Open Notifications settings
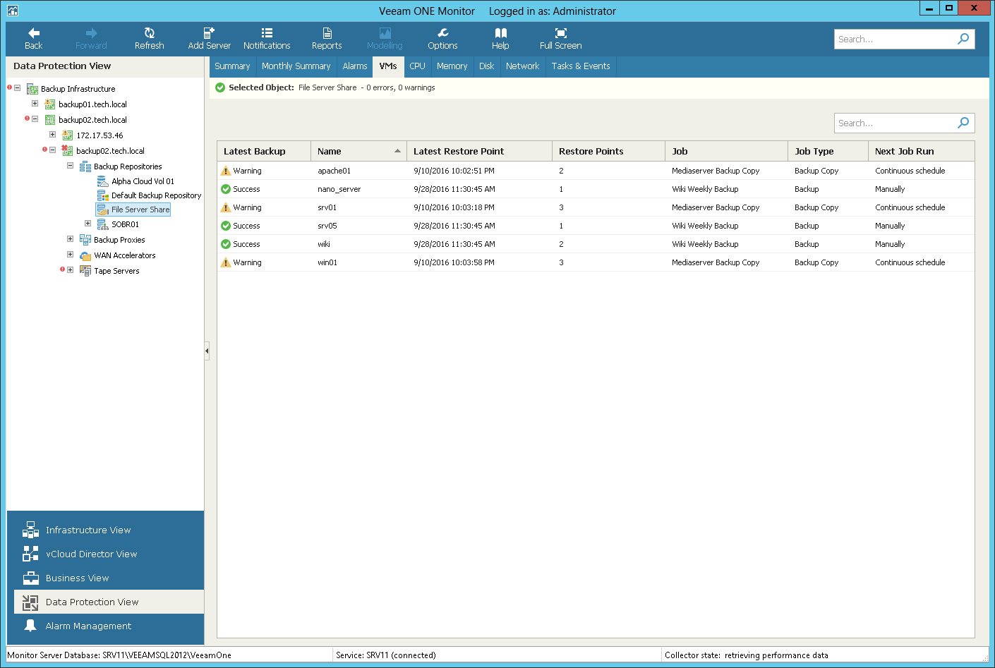 point(267,39)
